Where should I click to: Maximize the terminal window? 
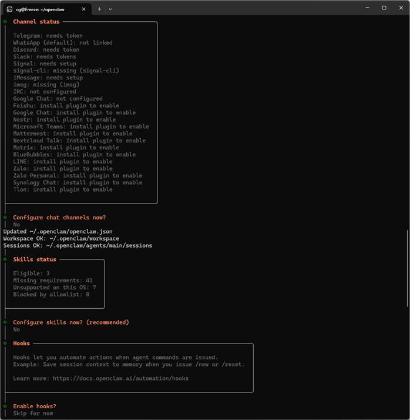(x=384, y=8)
